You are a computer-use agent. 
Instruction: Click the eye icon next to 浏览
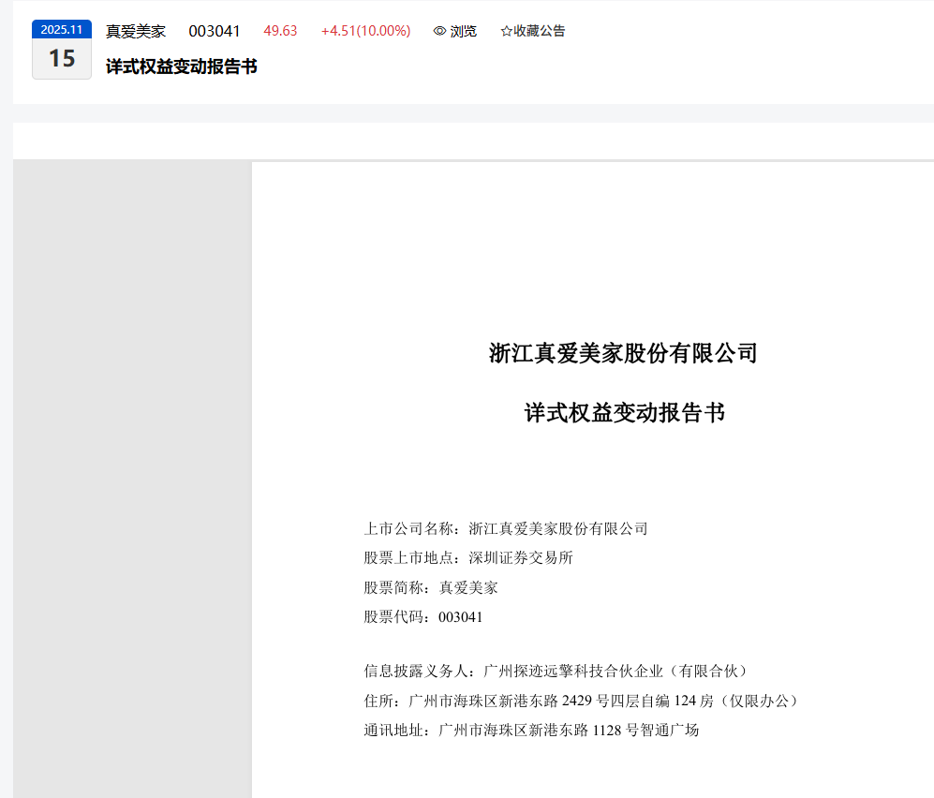tap(439, 31)
